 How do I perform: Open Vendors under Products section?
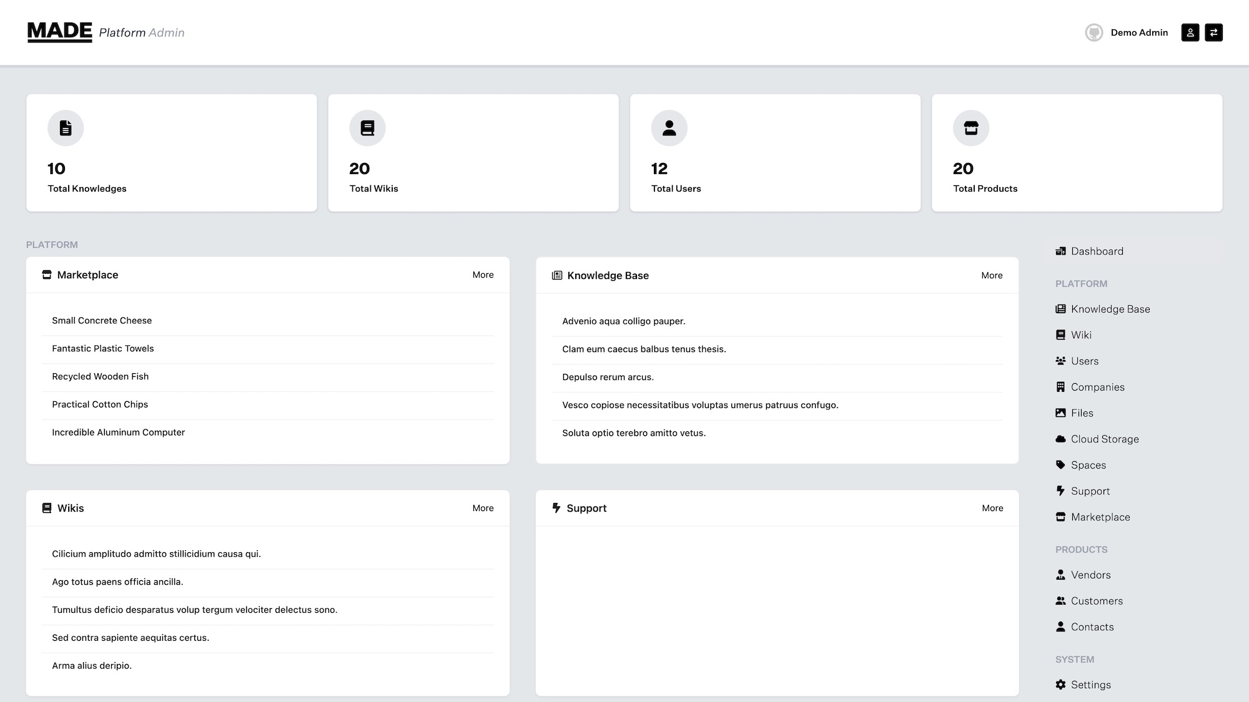(1090, 575)
